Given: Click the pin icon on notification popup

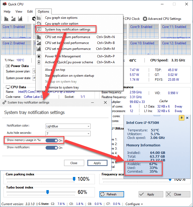Looking at the screenshot, I should click(x=181, y=118).
